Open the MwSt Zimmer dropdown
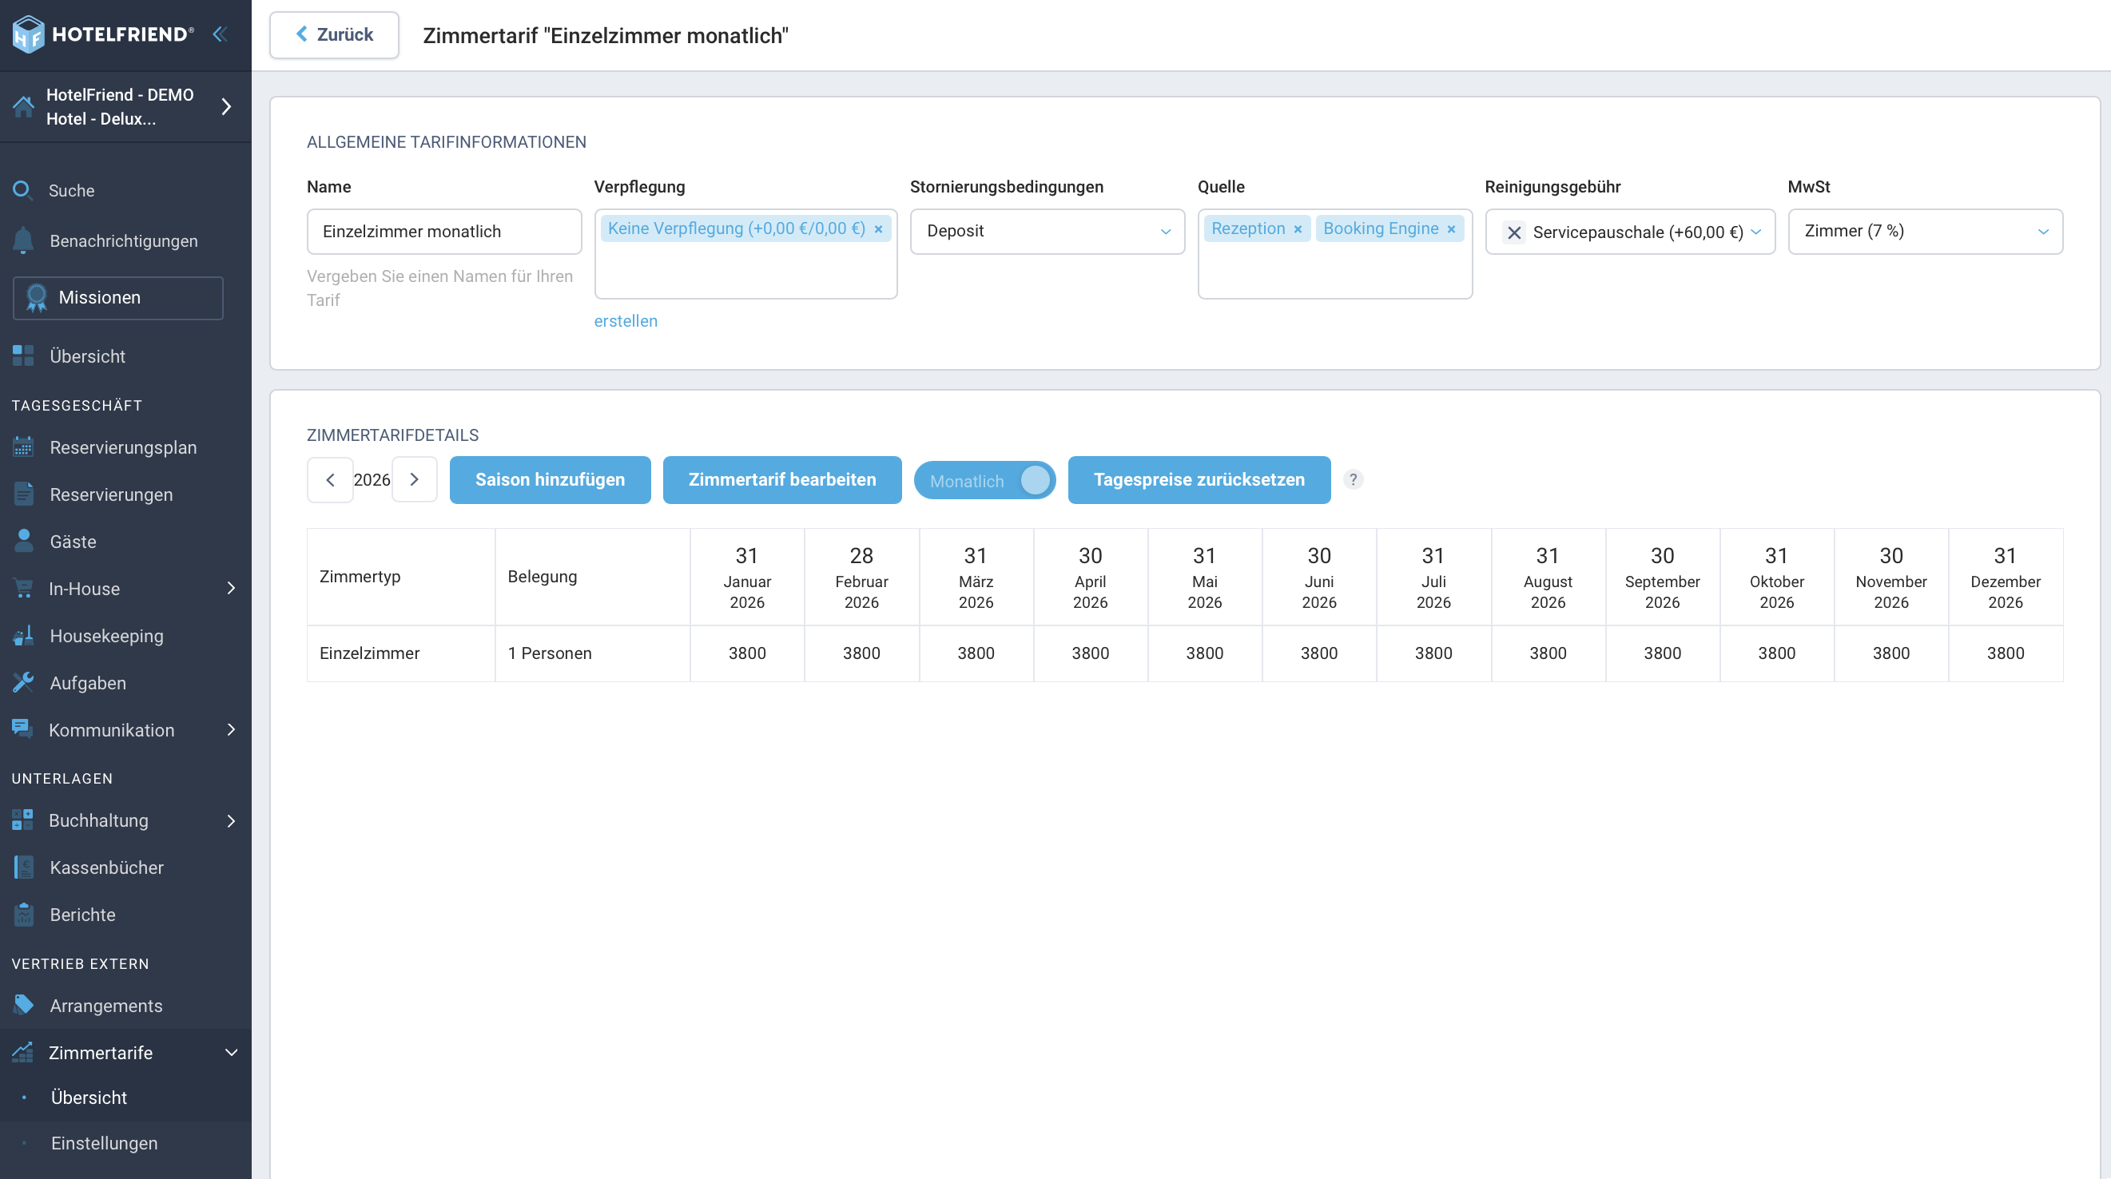Image resolution: width=2111 pixels, height=1179 pixels. coord(1925,232)
